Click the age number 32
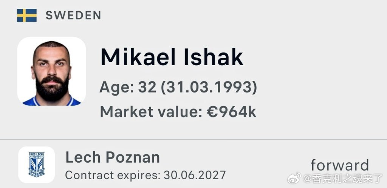 click(x=147, y=87)
